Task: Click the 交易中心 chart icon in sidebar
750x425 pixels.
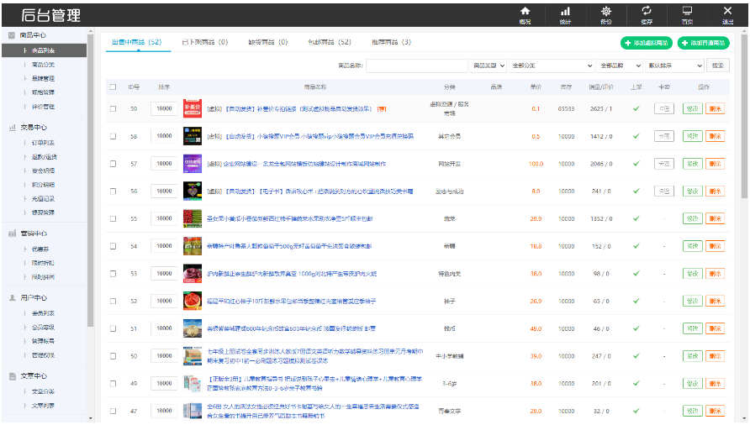Action: coord(13,128)
